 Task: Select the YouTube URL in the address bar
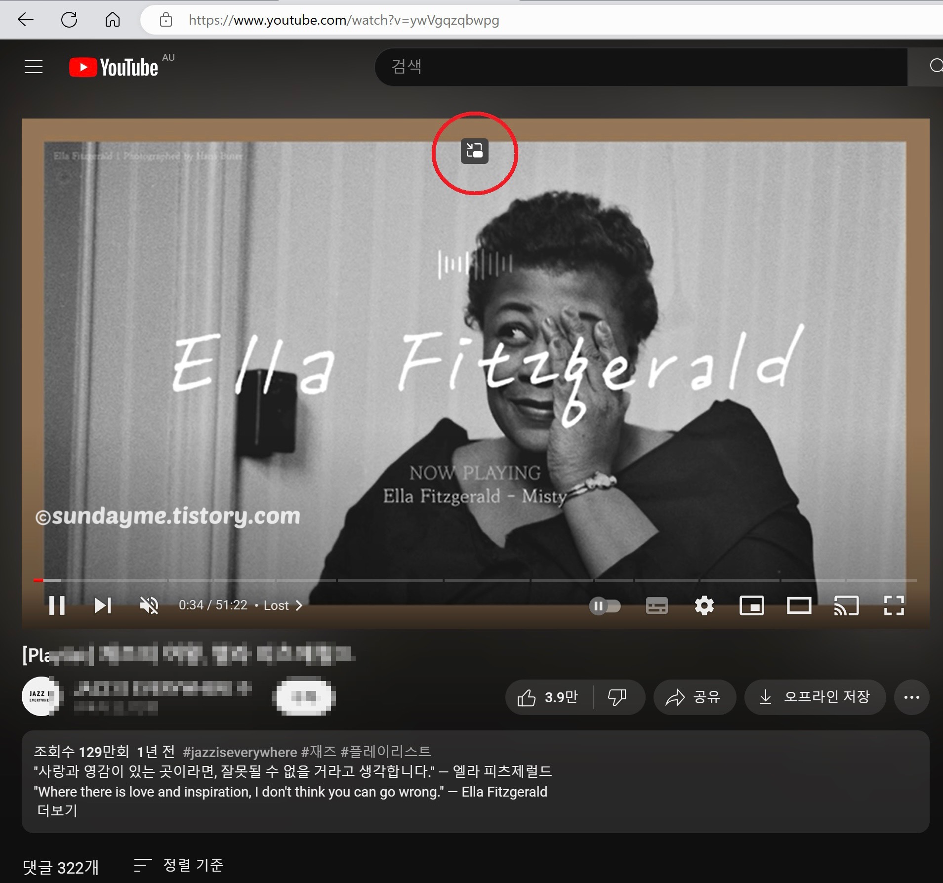click(344, 20)
